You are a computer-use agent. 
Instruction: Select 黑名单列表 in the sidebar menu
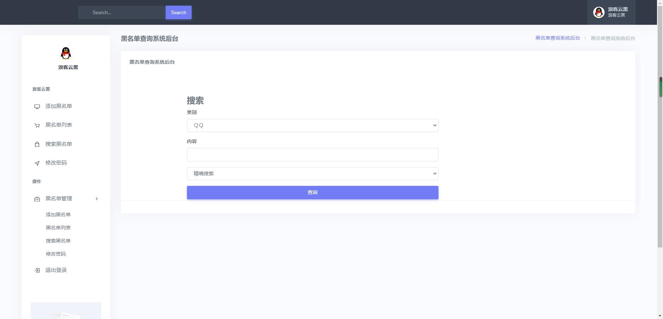58,125
